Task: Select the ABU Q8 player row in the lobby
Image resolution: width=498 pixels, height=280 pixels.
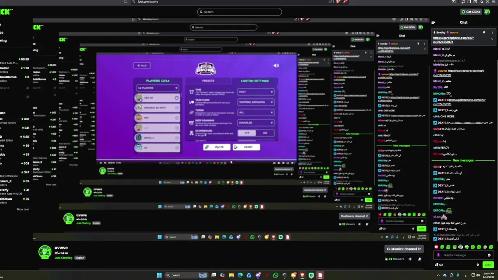Action: click(x=157, y=98)
